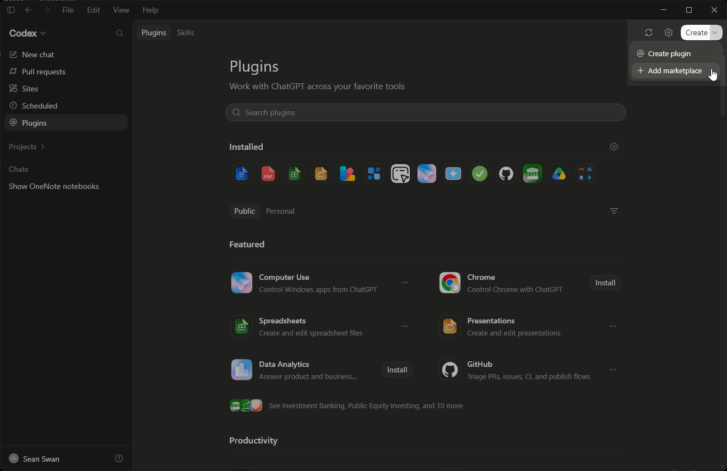Open plugin settings gear near Create

pyautogui.click(x=669, y=33)
